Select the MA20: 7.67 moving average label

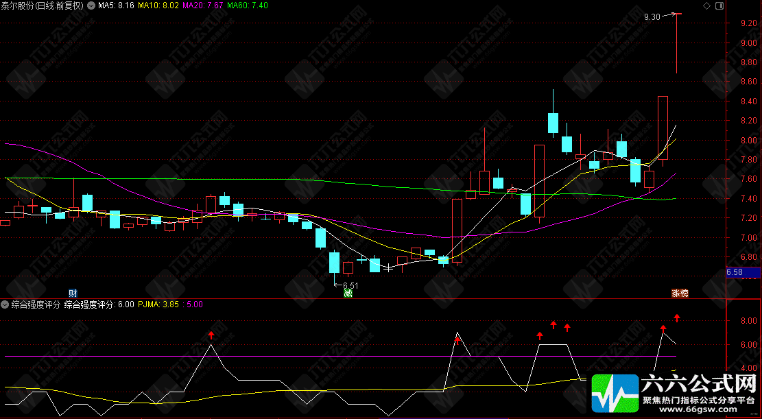[x=202, y=6]
